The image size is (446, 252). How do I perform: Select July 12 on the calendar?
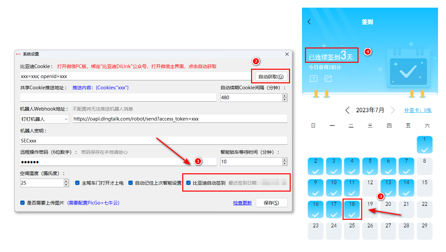click(370, 188)
